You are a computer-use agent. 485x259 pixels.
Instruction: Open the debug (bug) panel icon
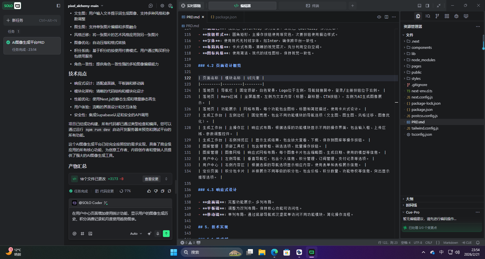(x=456, y=16)
